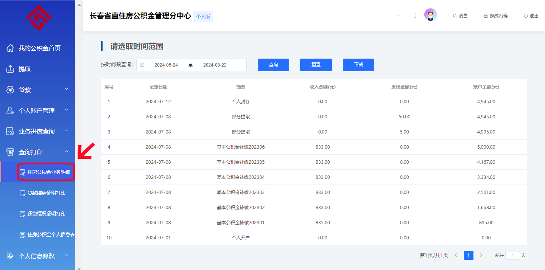The image size is (545, 270).
Task: Click the document icon beside 还贷情况证明打印
Action: click(x=22, y=214)
